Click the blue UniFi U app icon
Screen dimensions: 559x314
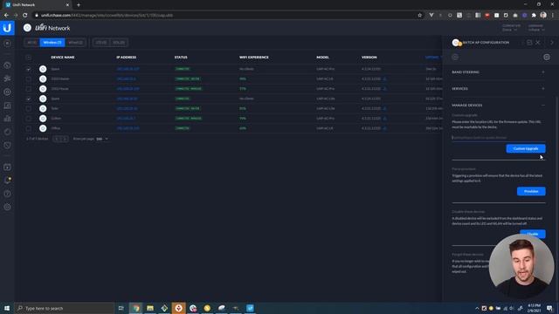point(7,28)
